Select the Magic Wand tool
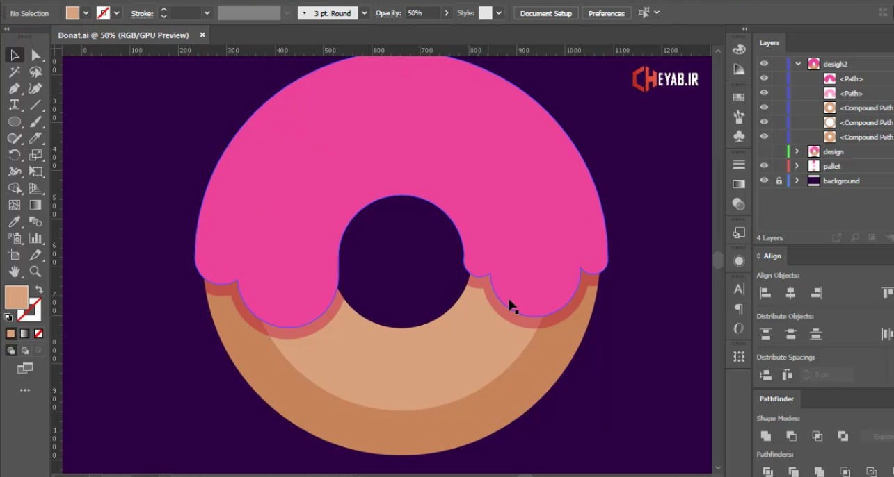Viewport: 894px width, 477px height. (15, 72)
